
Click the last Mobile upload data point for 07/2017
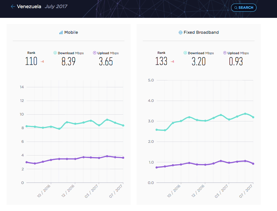123,158
